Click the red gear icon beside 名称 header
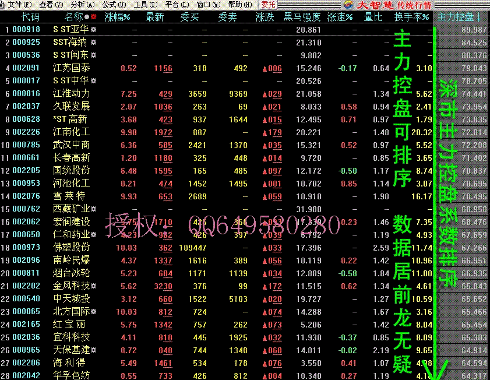Screen dimensions: 490x380 pos(93,17)
